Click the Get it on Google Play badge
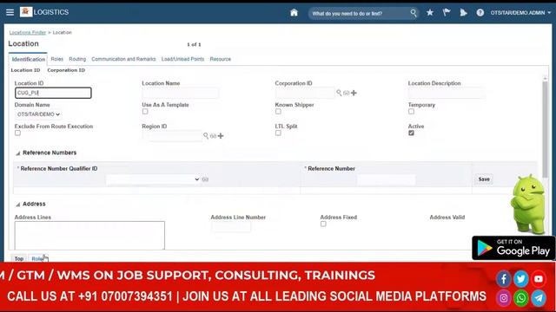 pyautogui.click(x=513, y=248)
